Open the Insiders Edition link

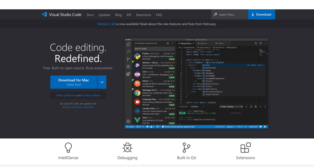point(91,96)
